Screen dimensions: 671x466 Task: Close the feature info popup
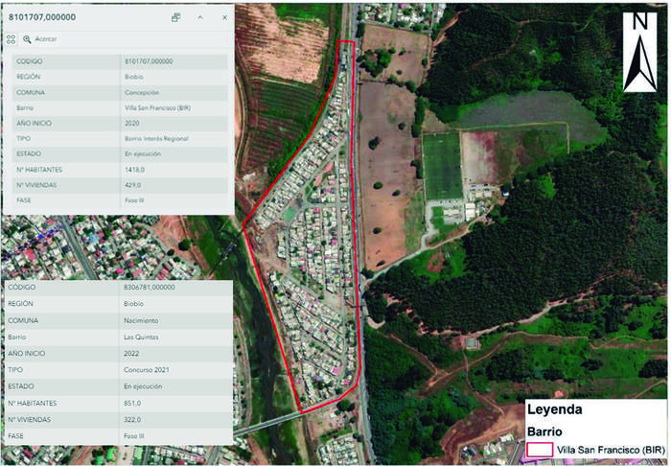pyautogui.click(x=224, y=17)
